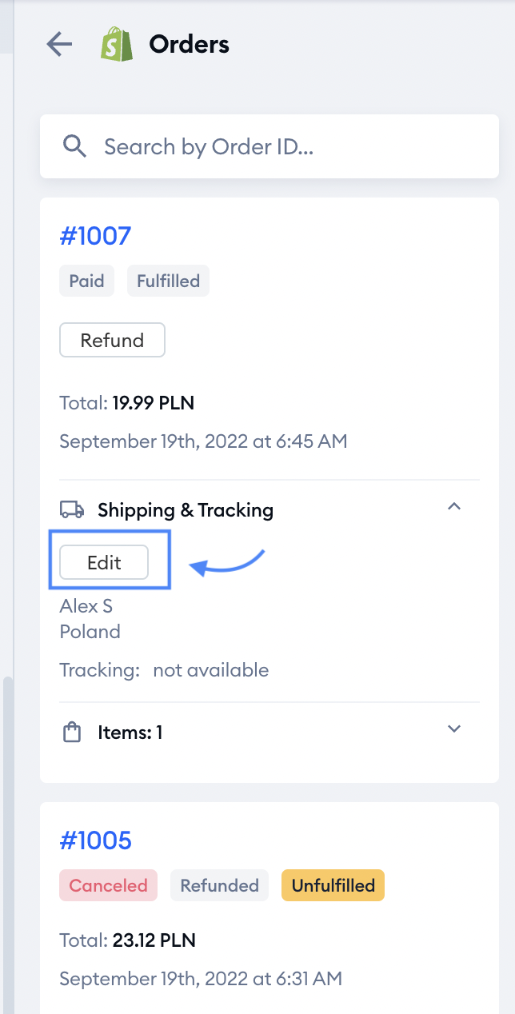This screenshot has height=1014, width=515.
Task: Click the magnifying glass search icon
Action: pos(74,146)
